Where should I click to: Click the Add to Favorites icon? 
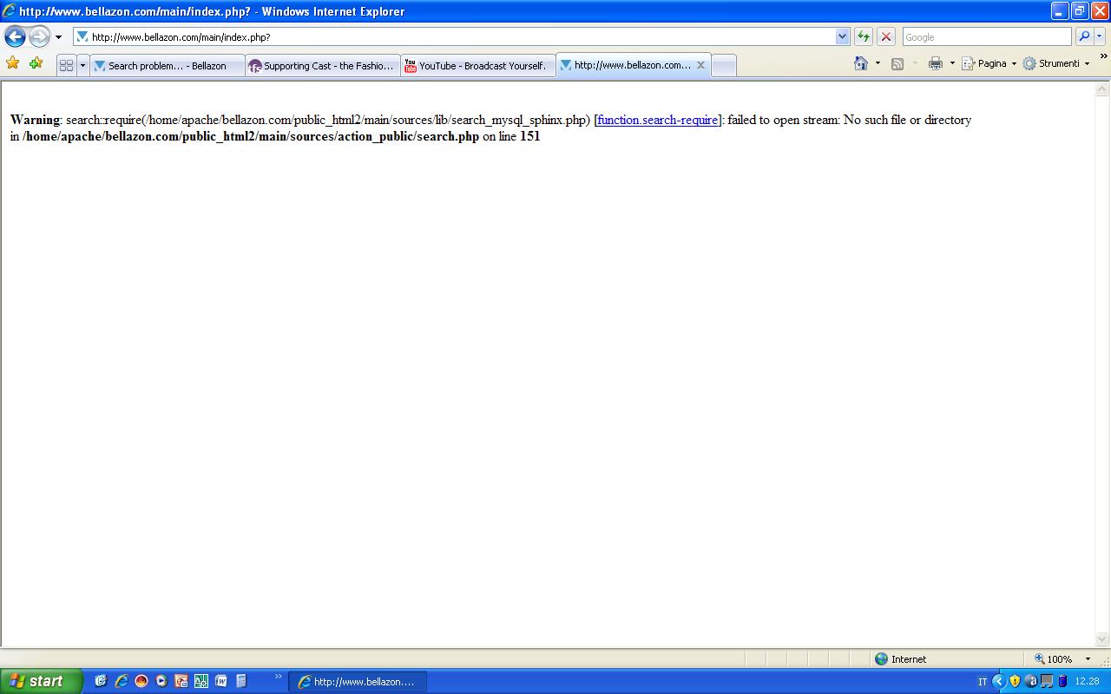(36, 63)
